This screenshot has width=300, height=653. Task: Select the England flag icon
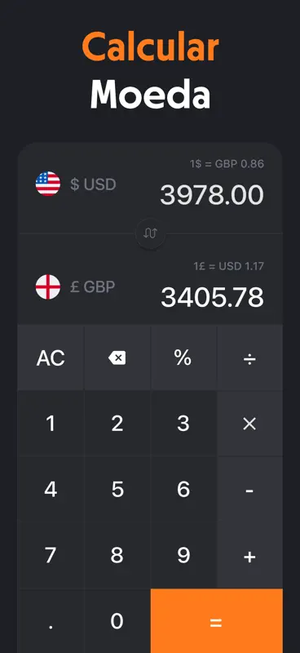tap(48, 287)
